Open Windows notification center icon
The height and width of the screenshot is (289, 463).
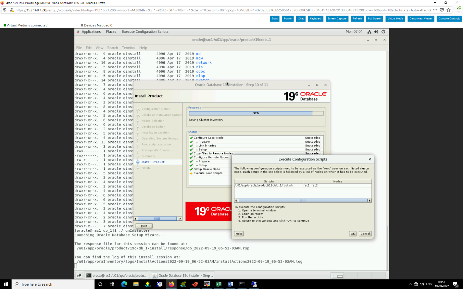(456, 284)
